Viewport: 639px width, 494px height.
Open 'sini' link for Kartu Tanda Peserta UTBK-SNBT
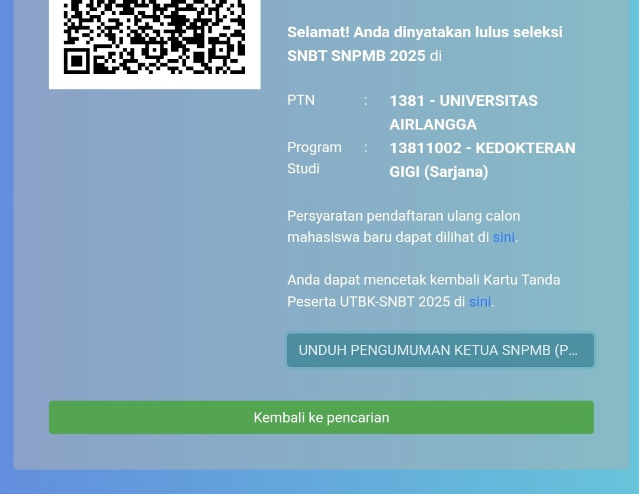click(x=480, y=302)
